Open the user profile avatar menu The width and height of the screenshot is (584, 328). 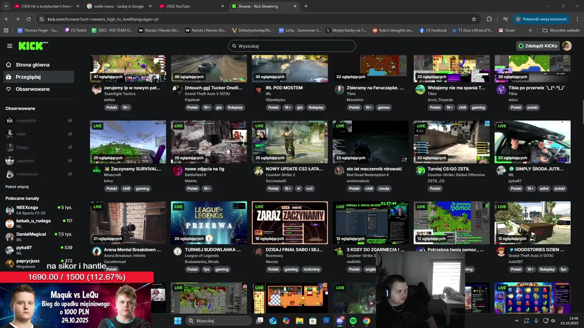click(x=567, y=46)
